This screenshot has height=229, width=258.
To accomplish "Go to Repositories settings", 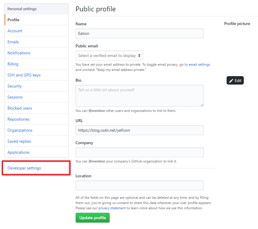I will click(18, 119).
